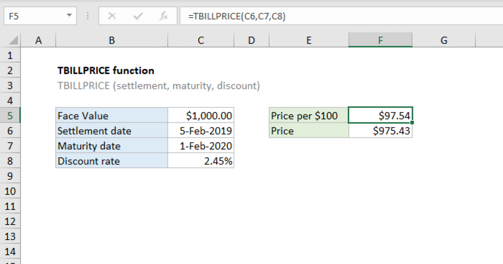Select the Settlement date value 5-Feb-2019

(x=200, y=131)
